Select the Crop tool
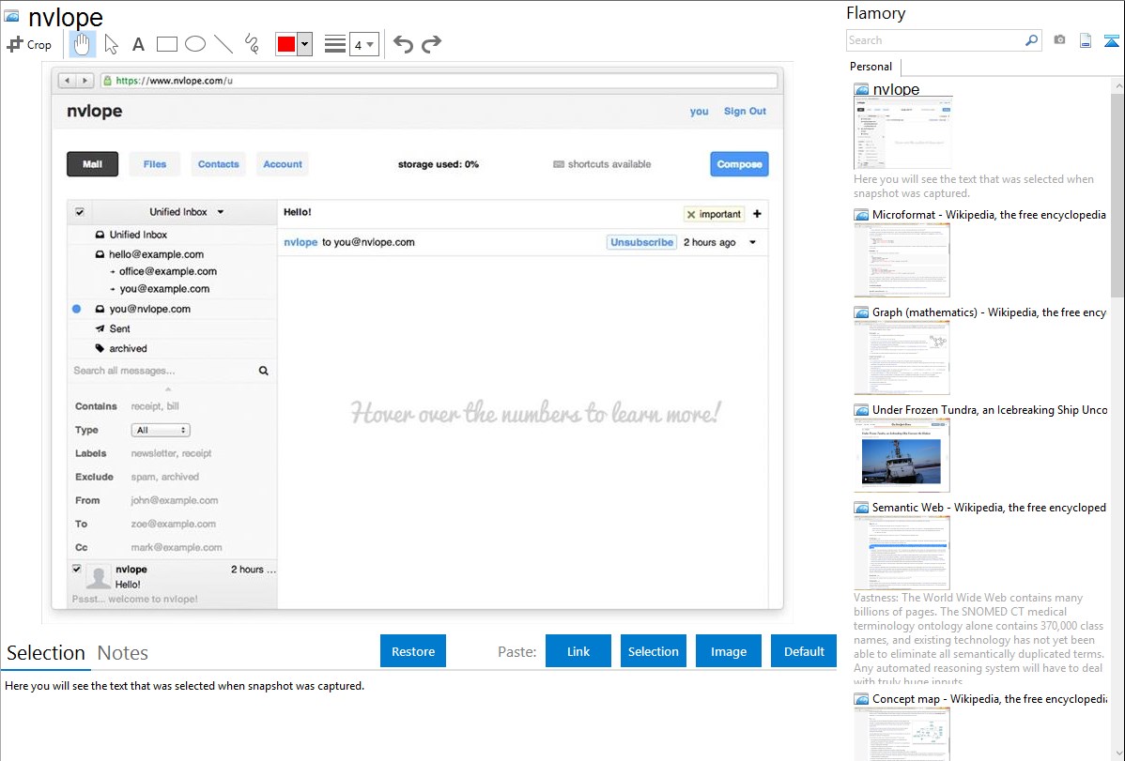Image resolution: width=1125 pixels, height=761 pixels. [29, 44]
